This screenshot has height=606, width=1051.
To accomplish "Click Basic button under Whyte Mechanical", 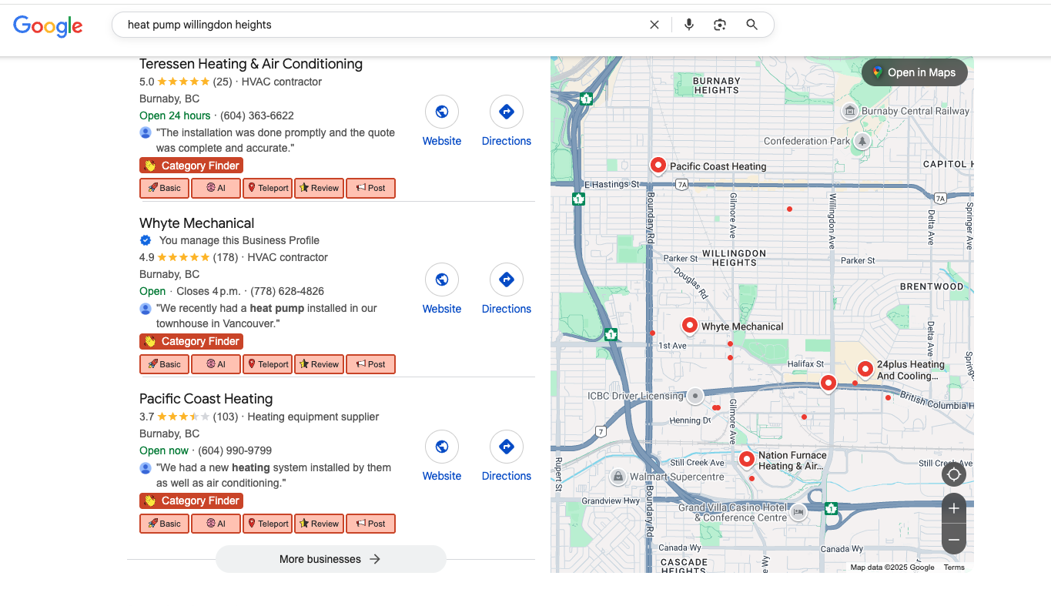I will tap(164, 364).
